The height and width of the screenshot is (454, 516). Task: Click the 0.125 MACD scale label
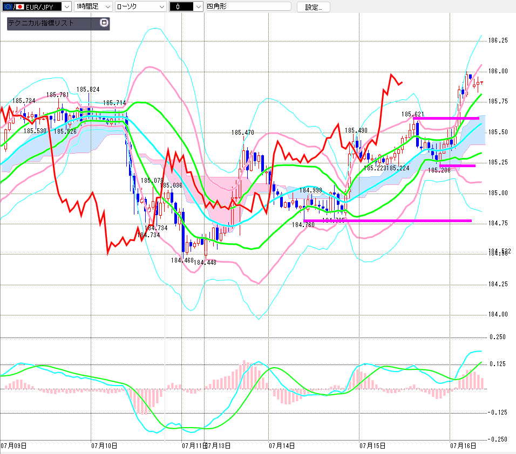point(498,363)
